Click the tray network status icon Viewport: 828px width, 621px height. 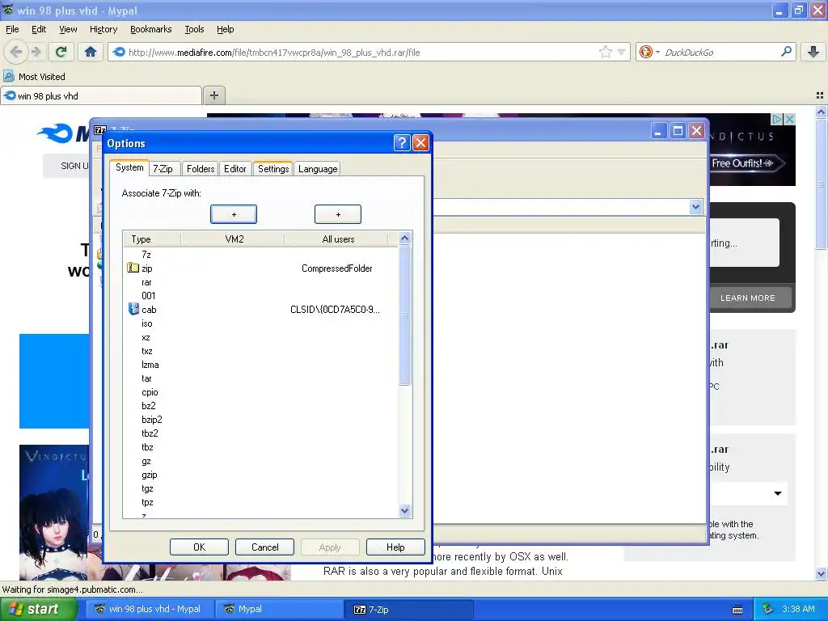[x=768, y=609]
